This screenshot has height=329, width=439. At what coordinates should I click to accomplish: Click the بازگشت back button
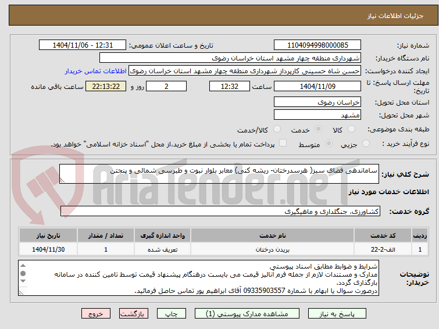(134, 314)
